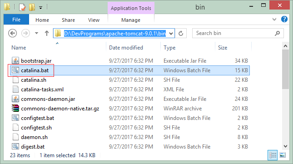Image resolution: width=293 pixels, height=164 pixels.
Task: Click the Forward navigation arrow
Action: (x=25, y=34)
